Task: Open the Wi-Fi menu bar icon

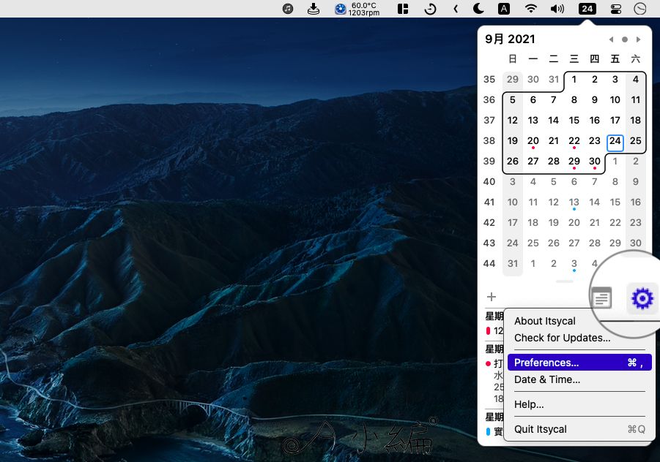Action: click(x=531, y=8)
